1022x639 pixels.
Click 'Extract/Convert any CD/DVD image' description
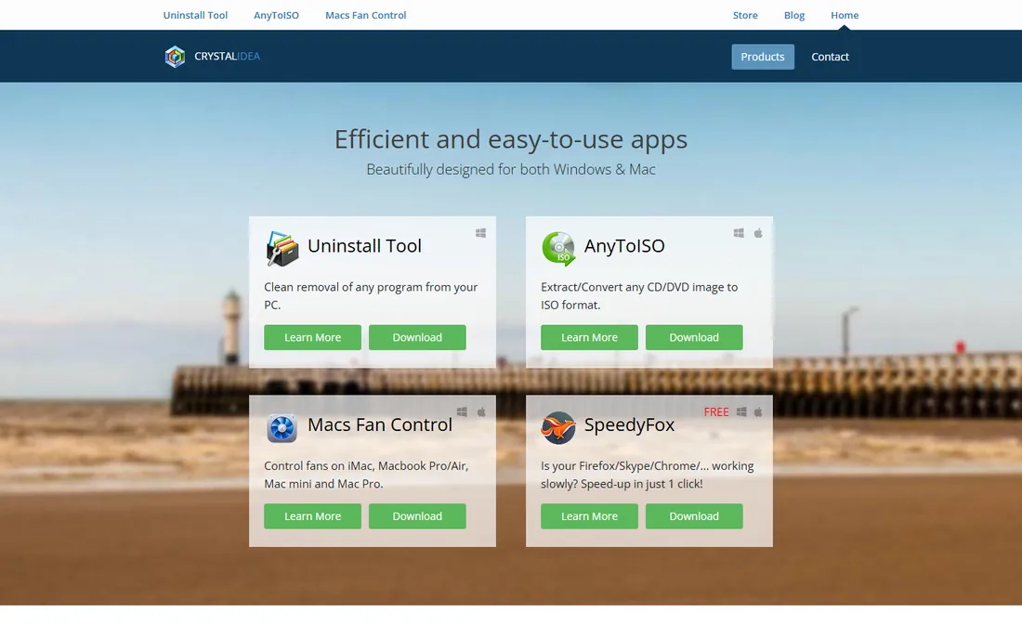click(639, 295)
